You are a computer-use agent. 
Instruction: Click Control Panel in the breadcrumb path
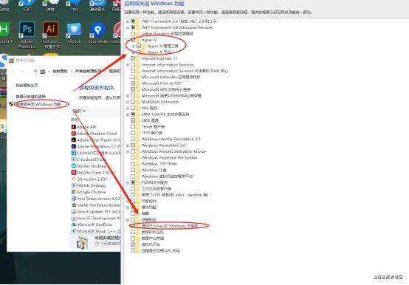coord(60,71)
